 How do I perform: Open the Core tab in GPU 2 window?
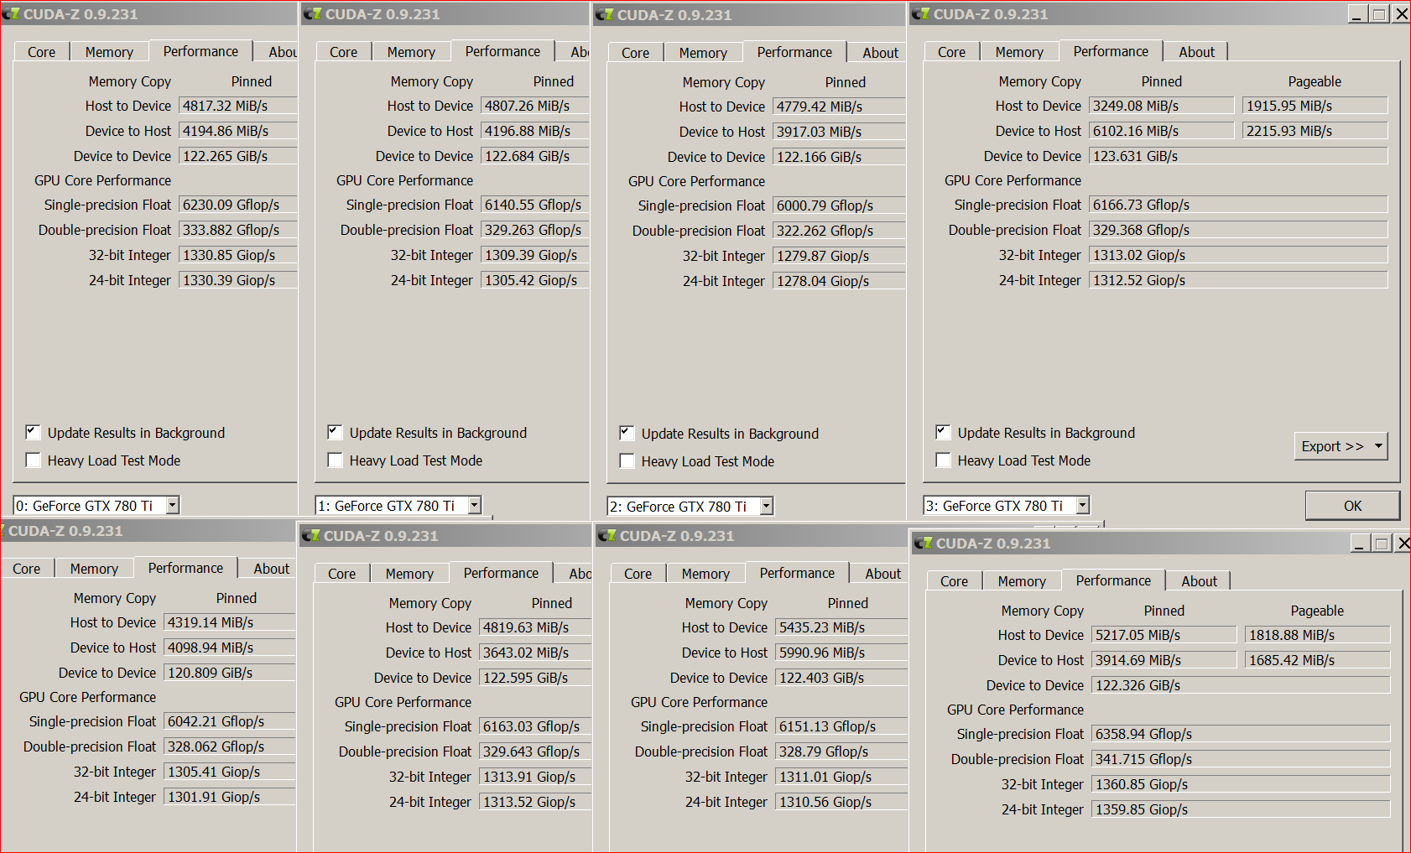635,53
